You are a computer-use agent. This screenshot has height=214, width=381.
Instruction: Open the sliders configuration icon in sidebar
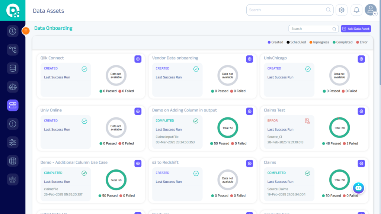13,142
